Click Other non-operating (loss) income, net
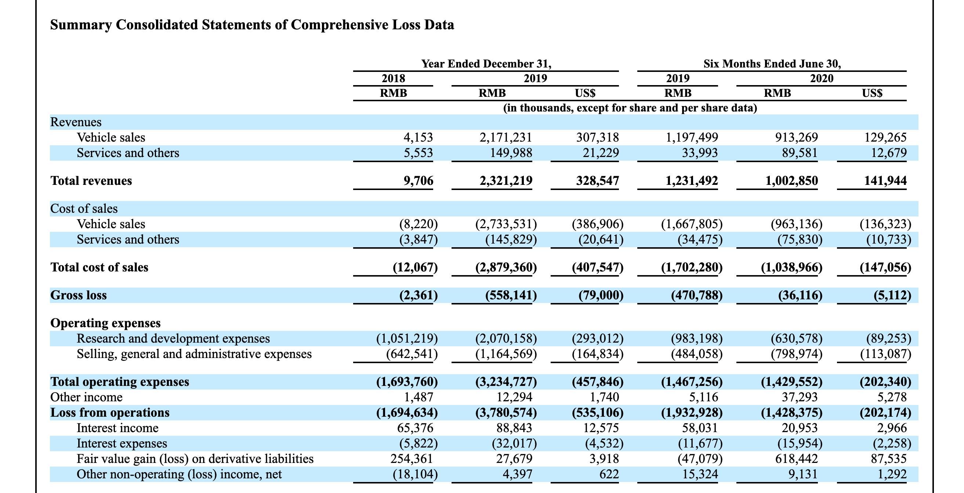964x493 pixels. 179,474
